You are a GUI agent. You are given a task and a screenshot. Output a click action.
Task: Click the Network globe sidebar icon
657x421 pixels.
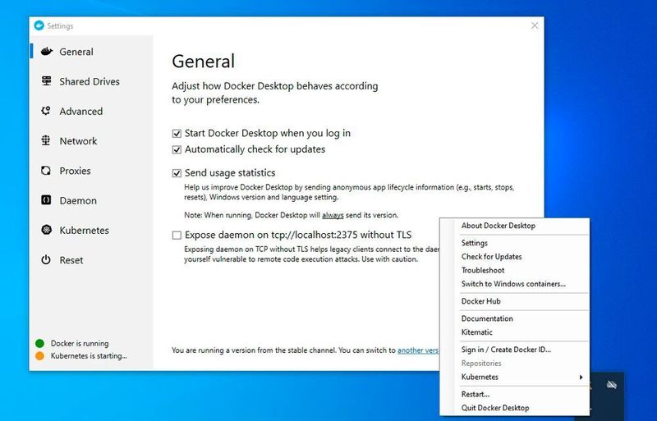[46, 140]
